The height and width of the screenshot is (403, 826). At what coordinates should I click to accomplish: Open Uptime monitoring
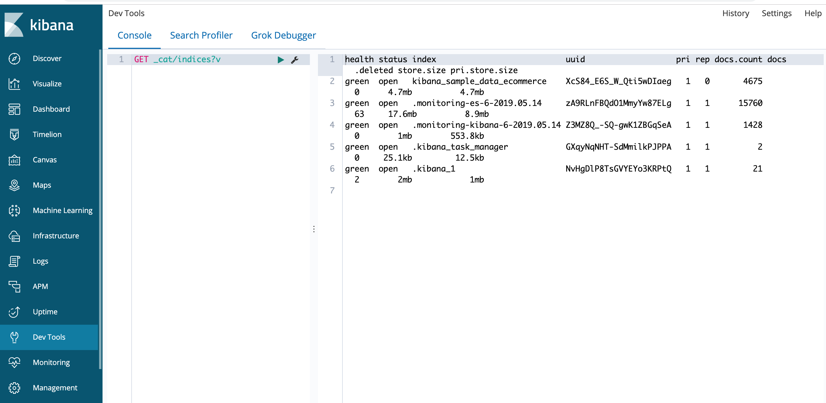coord(45,312)
